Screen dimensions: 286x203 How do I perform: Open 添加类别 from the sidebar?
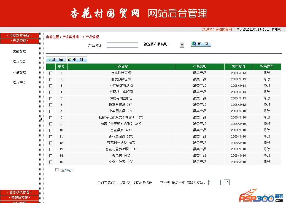pos(19,62)
